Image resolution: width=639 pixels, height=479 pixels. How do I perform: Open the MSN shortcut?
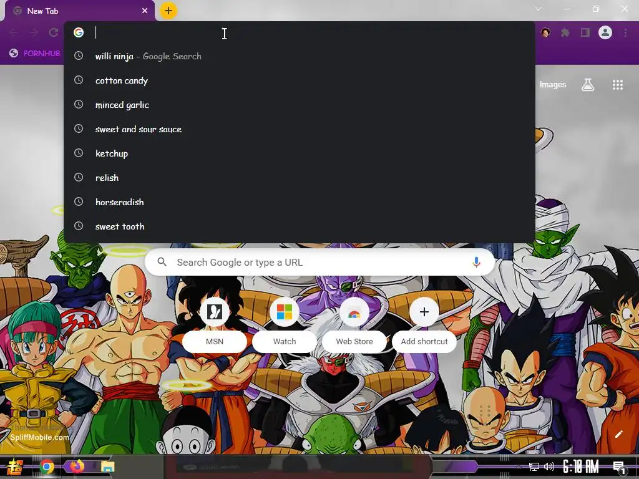coord(215,326)
